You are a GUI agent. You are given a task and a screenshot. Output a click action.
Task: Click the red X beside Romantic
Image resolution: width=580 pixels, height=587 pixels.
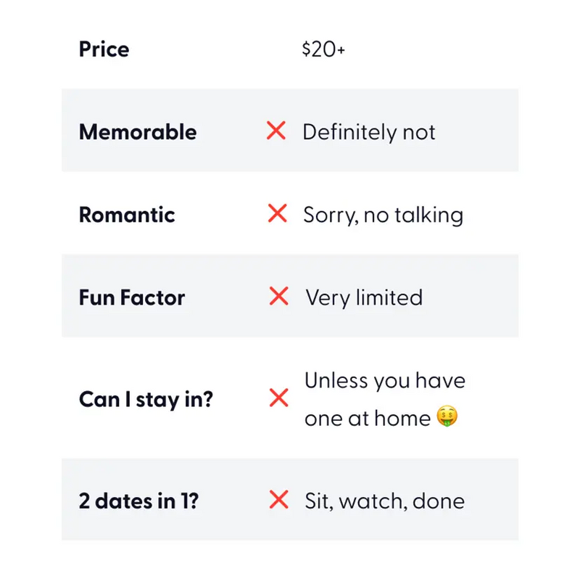[278, 213]
